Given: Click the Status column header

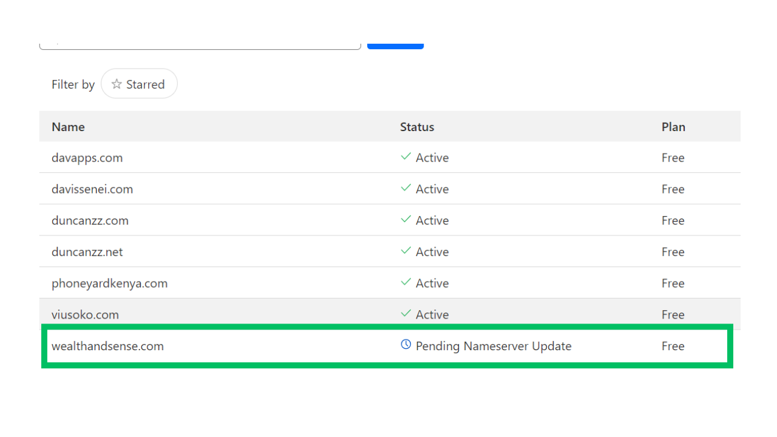Looking at the screenshot, I should pyautogui.click(x=417, y=127).
